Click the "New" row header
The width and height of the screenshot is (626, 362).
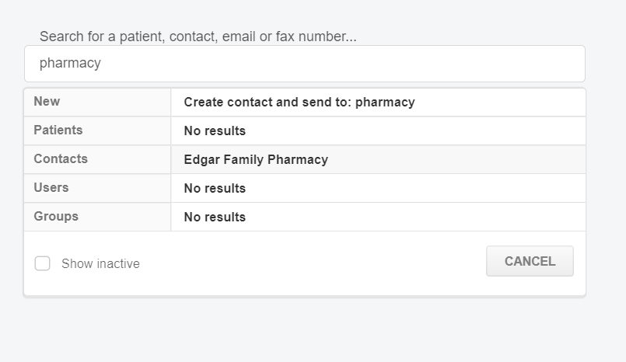click(x=47, y=102)
